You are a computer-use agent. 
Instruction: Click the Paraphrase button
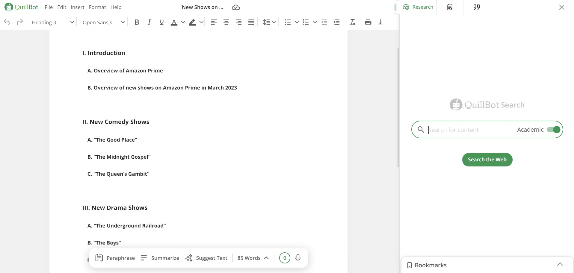pos(115,258)
